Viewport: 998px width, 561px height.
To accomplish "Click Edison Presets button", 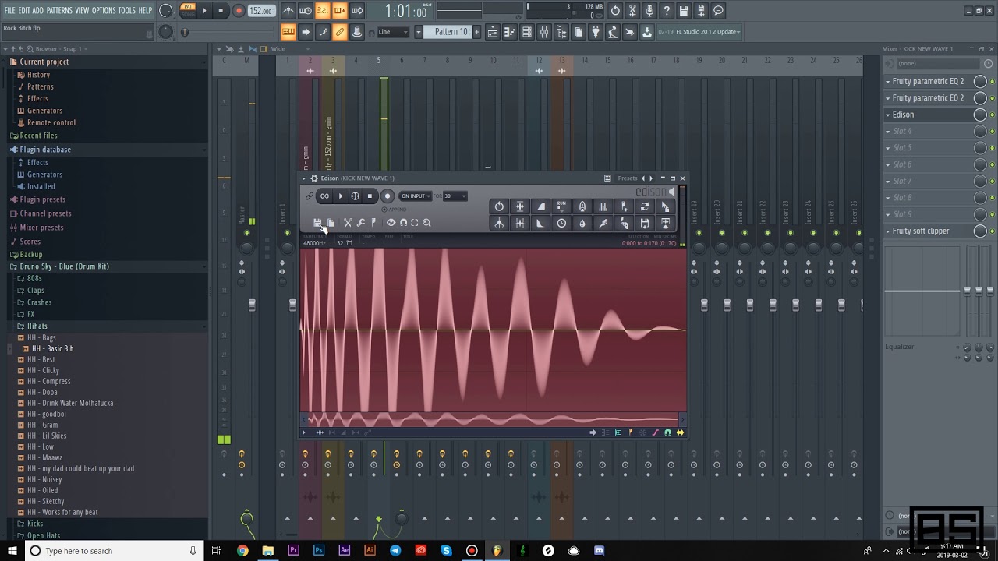I will click(x=628, y=178).
